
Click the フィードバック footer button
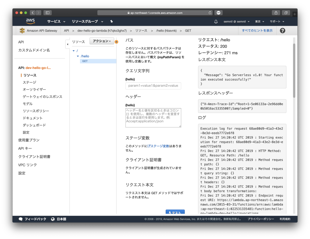[33, 219]
